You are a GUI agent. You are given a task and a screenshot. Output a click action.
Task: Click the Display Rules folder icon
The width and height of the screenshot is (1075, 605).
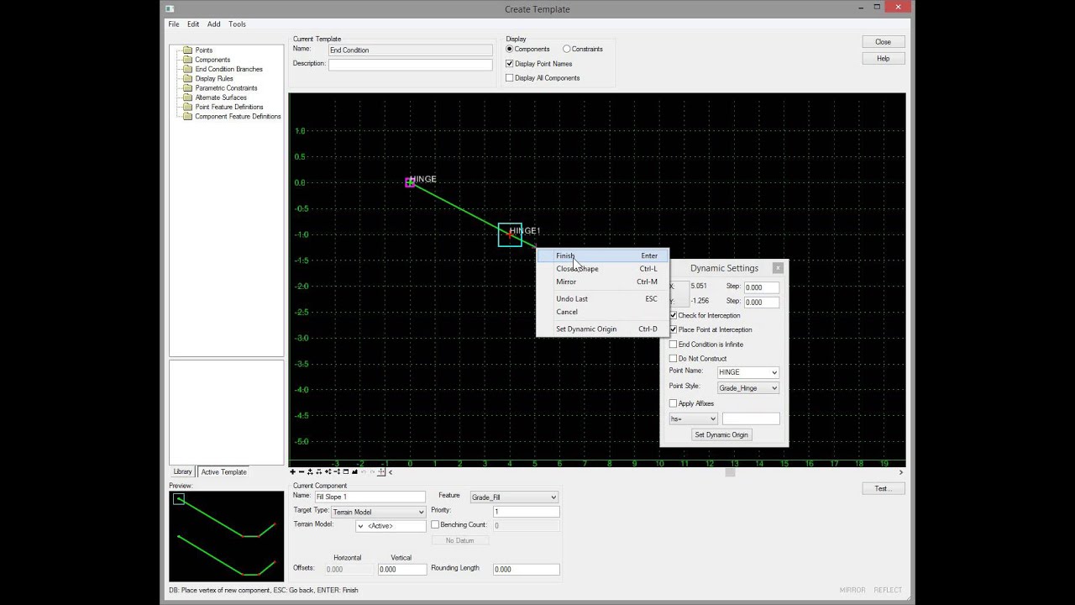(188, 79)
